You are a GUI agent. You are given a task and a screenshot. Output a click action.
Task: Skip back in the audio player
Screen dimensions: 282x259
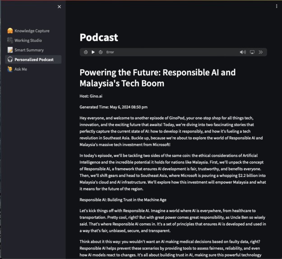click(x=86, y=52)
